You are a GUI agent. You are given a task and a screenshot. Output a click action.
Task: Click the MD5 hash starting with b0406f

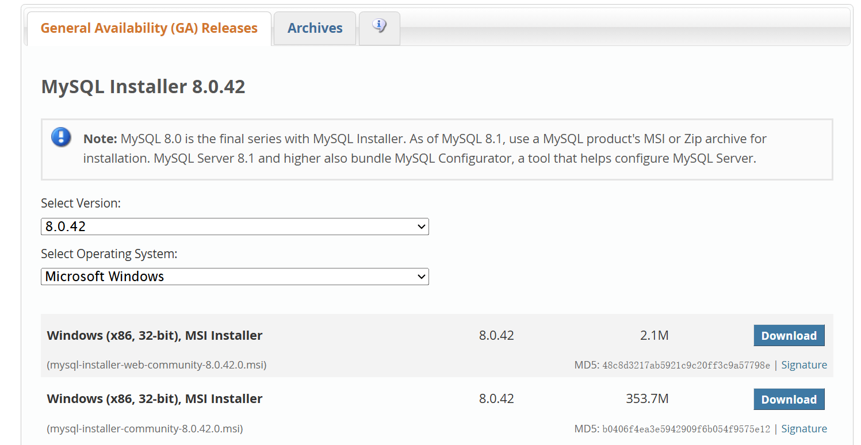coord(686,429)
